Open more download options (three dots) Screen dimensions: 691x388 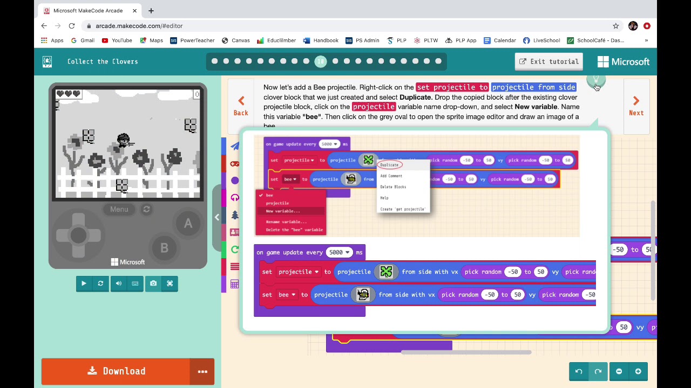202,371
